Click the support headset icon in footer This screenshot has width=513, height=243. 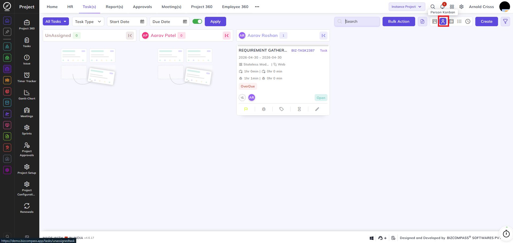pyautogui.click(x=380, y=238)
